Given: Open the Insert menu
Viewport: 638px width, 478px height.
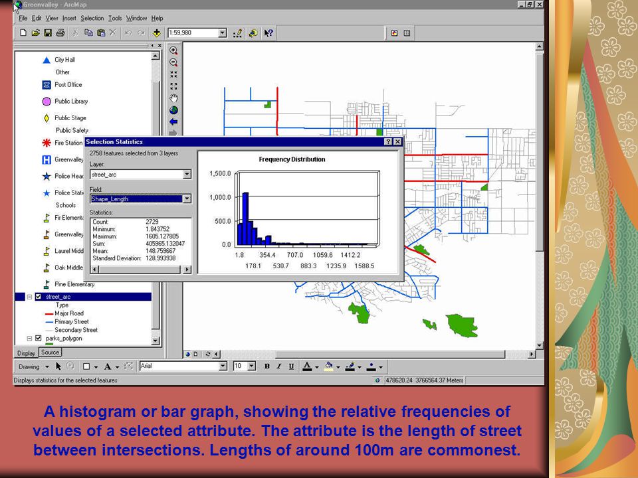Looking at the screenshot, I should [x=69, y=19].
